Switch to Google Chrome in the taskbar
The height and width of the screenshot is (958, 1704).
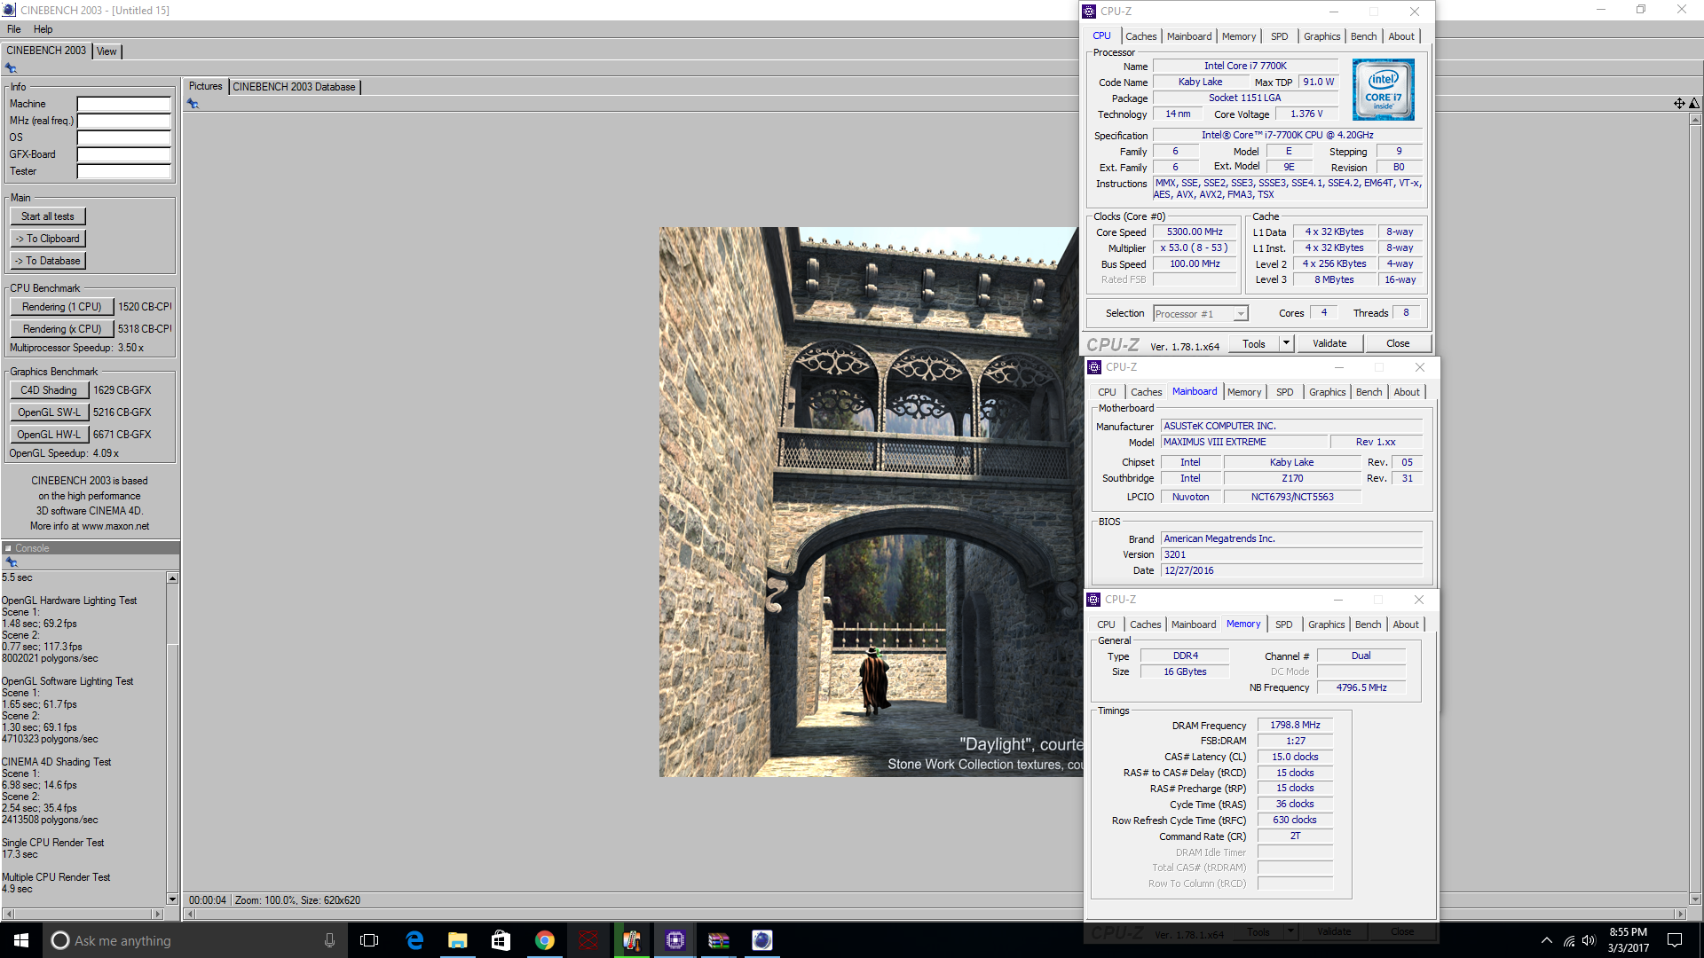click(544, 940)
